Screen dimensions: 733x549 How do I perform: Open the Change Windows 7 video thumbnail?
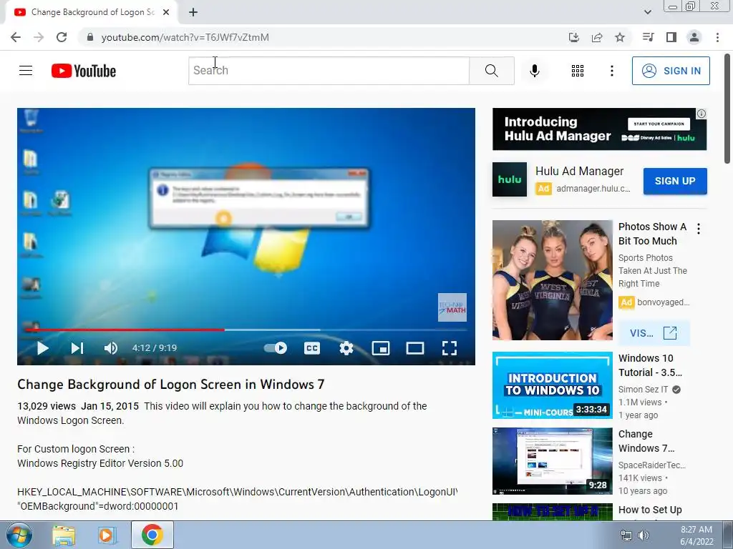pos(552,461)
